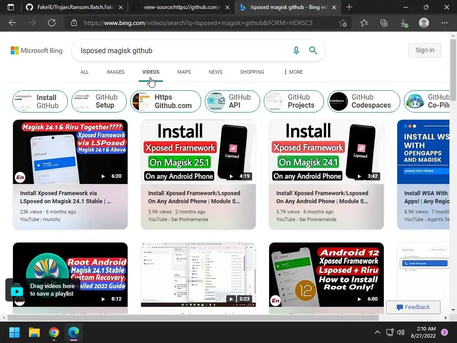Click the Install GitHub suggestion chip
Viewport: 457px width, 343px height.
point(40,101)
